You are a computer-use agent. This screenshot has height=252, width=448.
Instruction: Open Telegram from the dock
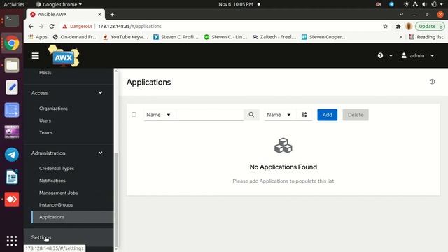pyautogui.click(x=12, y=155)
